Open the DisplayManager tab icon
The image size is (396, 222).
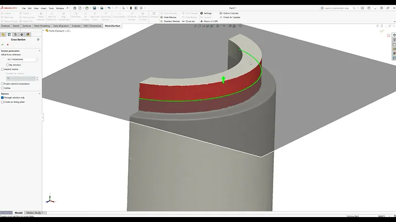pos(28,35)
